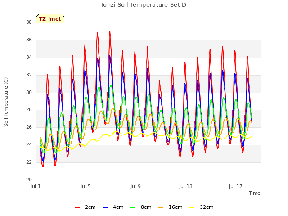
Task: Click the 38 y-axis tick label
Action: point(29,22)
